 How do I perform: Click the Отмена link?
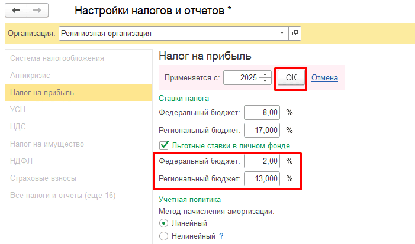click(324, 77)
